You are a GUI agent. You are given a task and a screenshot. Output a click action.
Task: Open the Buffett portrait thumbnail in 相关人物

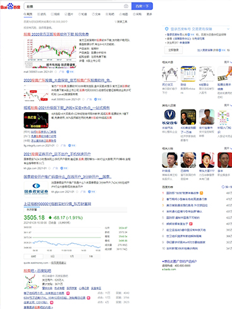[188, 160]
